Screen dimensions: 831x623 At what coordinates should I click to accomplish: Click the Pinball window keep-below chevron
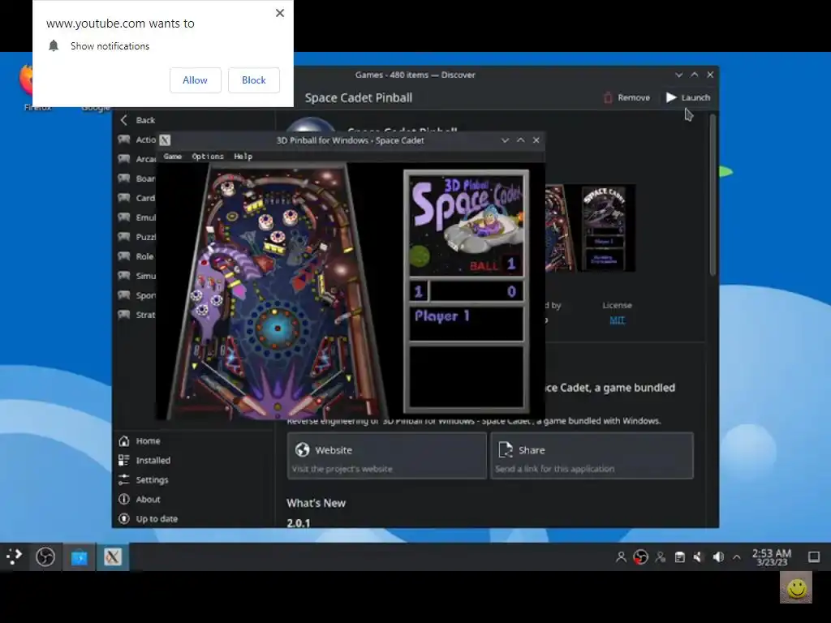pos(505,140)
